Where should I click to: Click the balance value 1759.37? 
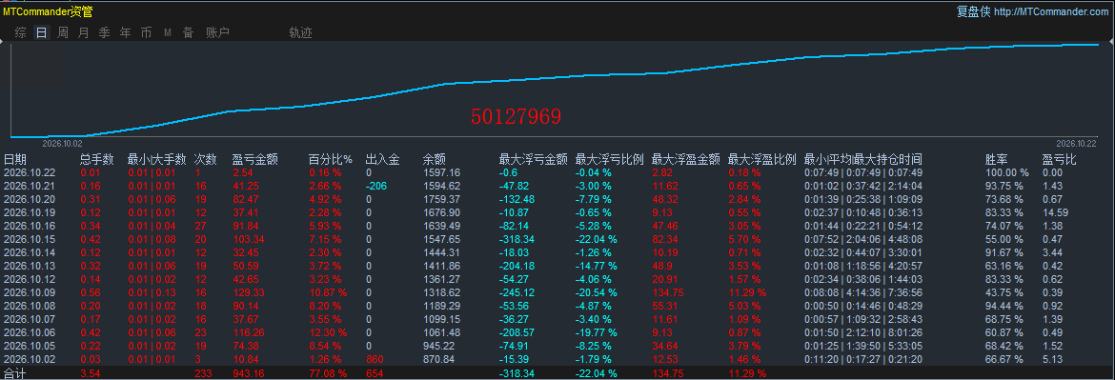point(441,199)
